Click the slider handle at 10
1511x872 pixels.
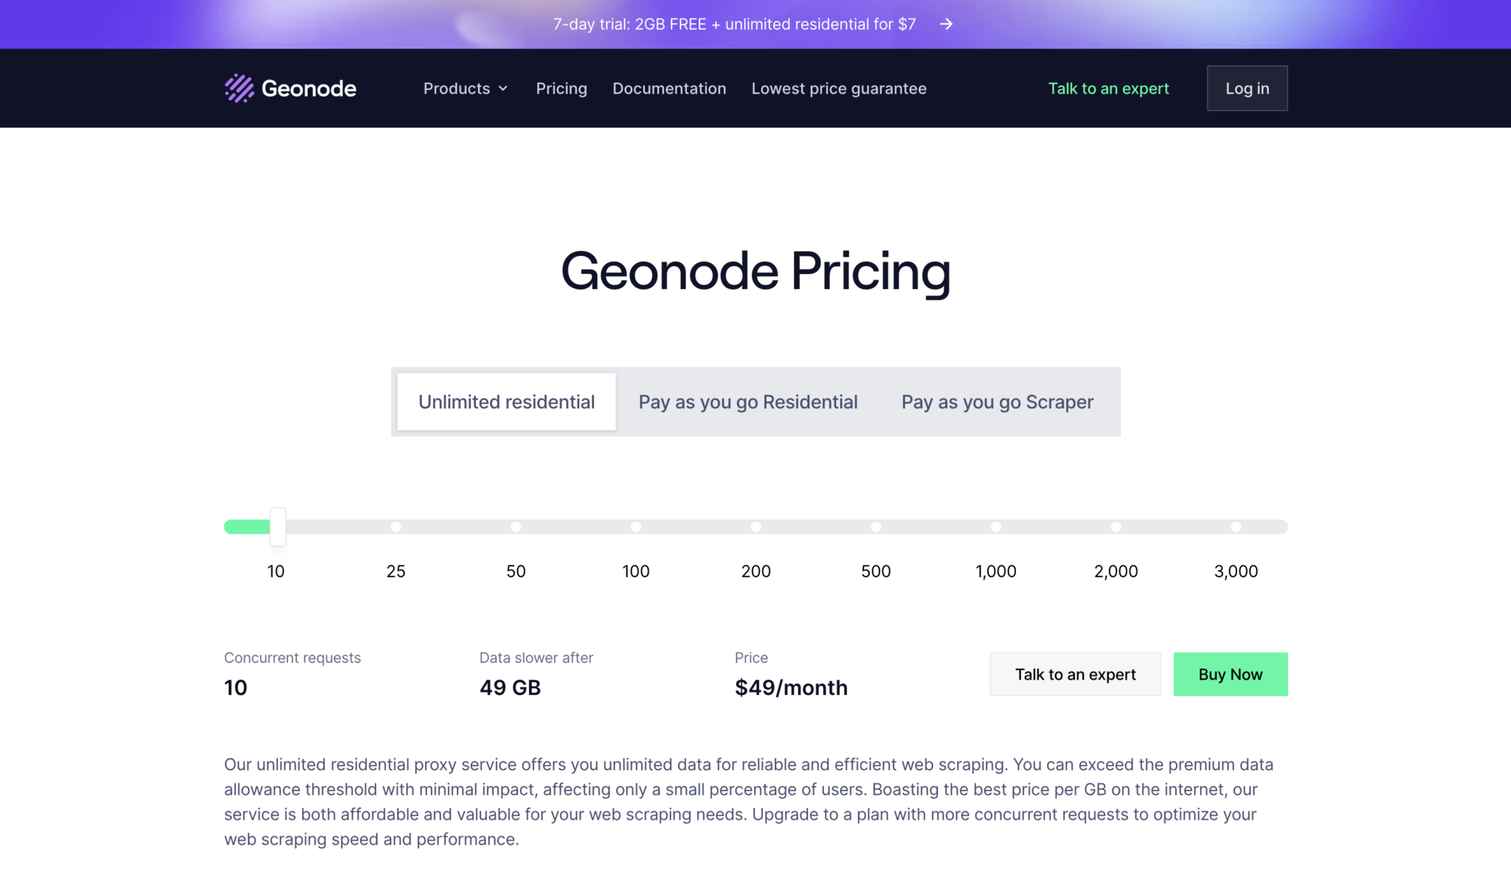coord(277,526)
